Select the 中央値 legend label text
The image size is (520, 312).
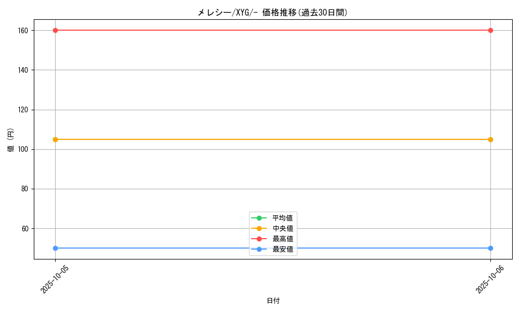[283, 228]
